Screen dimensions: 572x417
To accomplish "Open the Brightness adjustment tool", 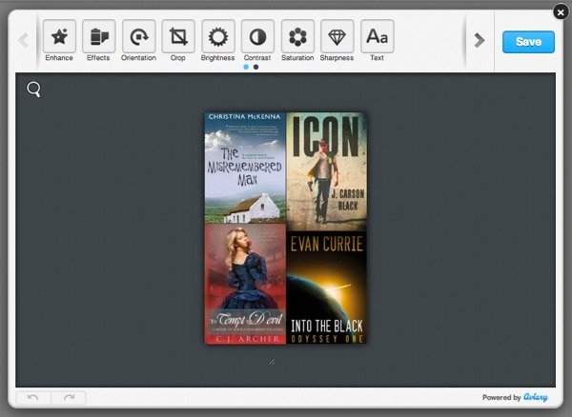I will [218, 36].
